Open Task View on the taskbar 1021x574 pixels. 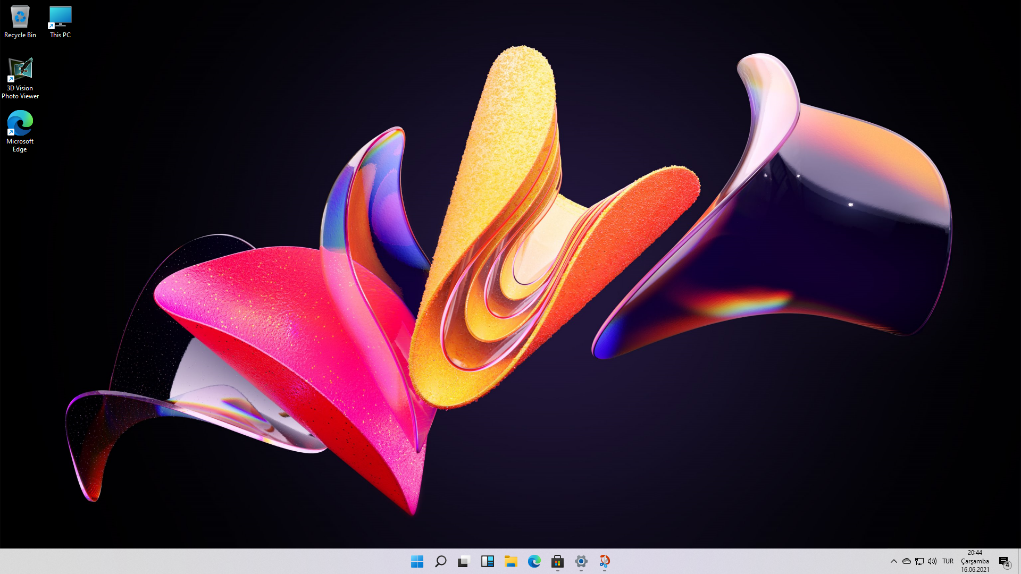[464, 561]
